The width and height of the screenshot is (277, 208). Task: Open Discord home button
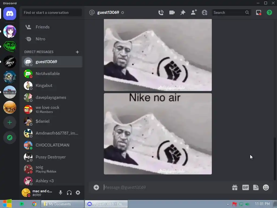10,14
